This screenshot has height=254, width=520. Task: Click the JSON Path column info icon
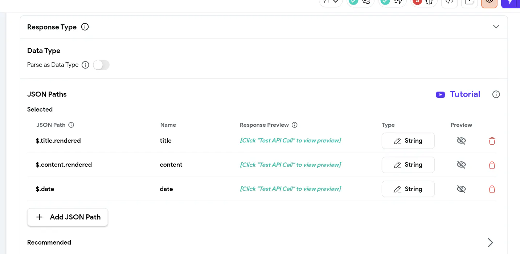click(x=71, y=125)
